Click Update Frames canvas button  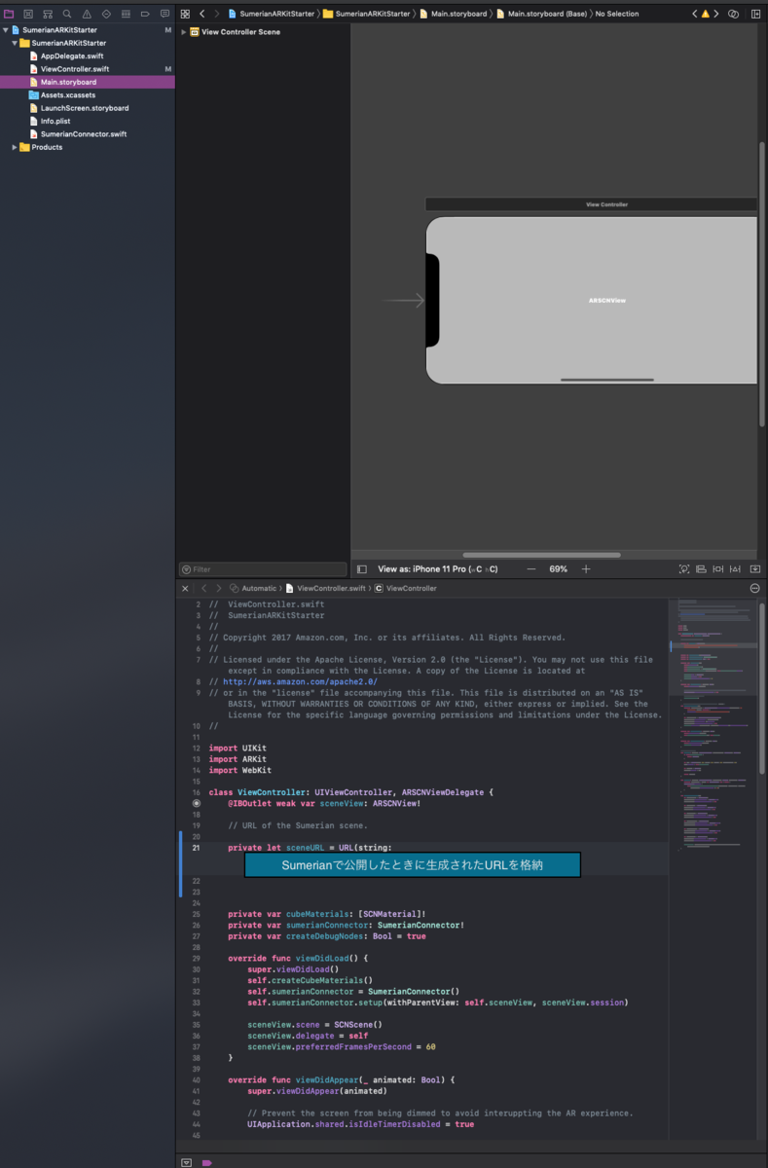(684, 568)
